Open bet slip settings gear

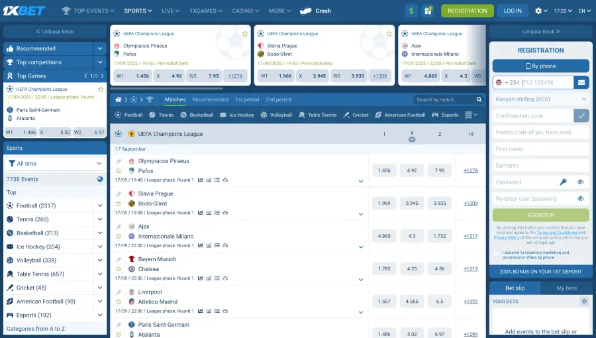click(584, 302)
